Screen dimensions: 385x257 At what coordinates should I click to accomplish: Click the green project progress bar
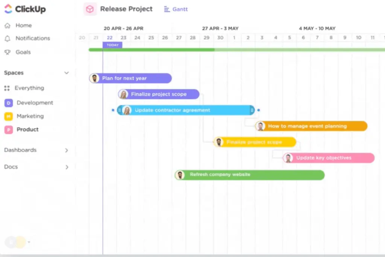237,50
